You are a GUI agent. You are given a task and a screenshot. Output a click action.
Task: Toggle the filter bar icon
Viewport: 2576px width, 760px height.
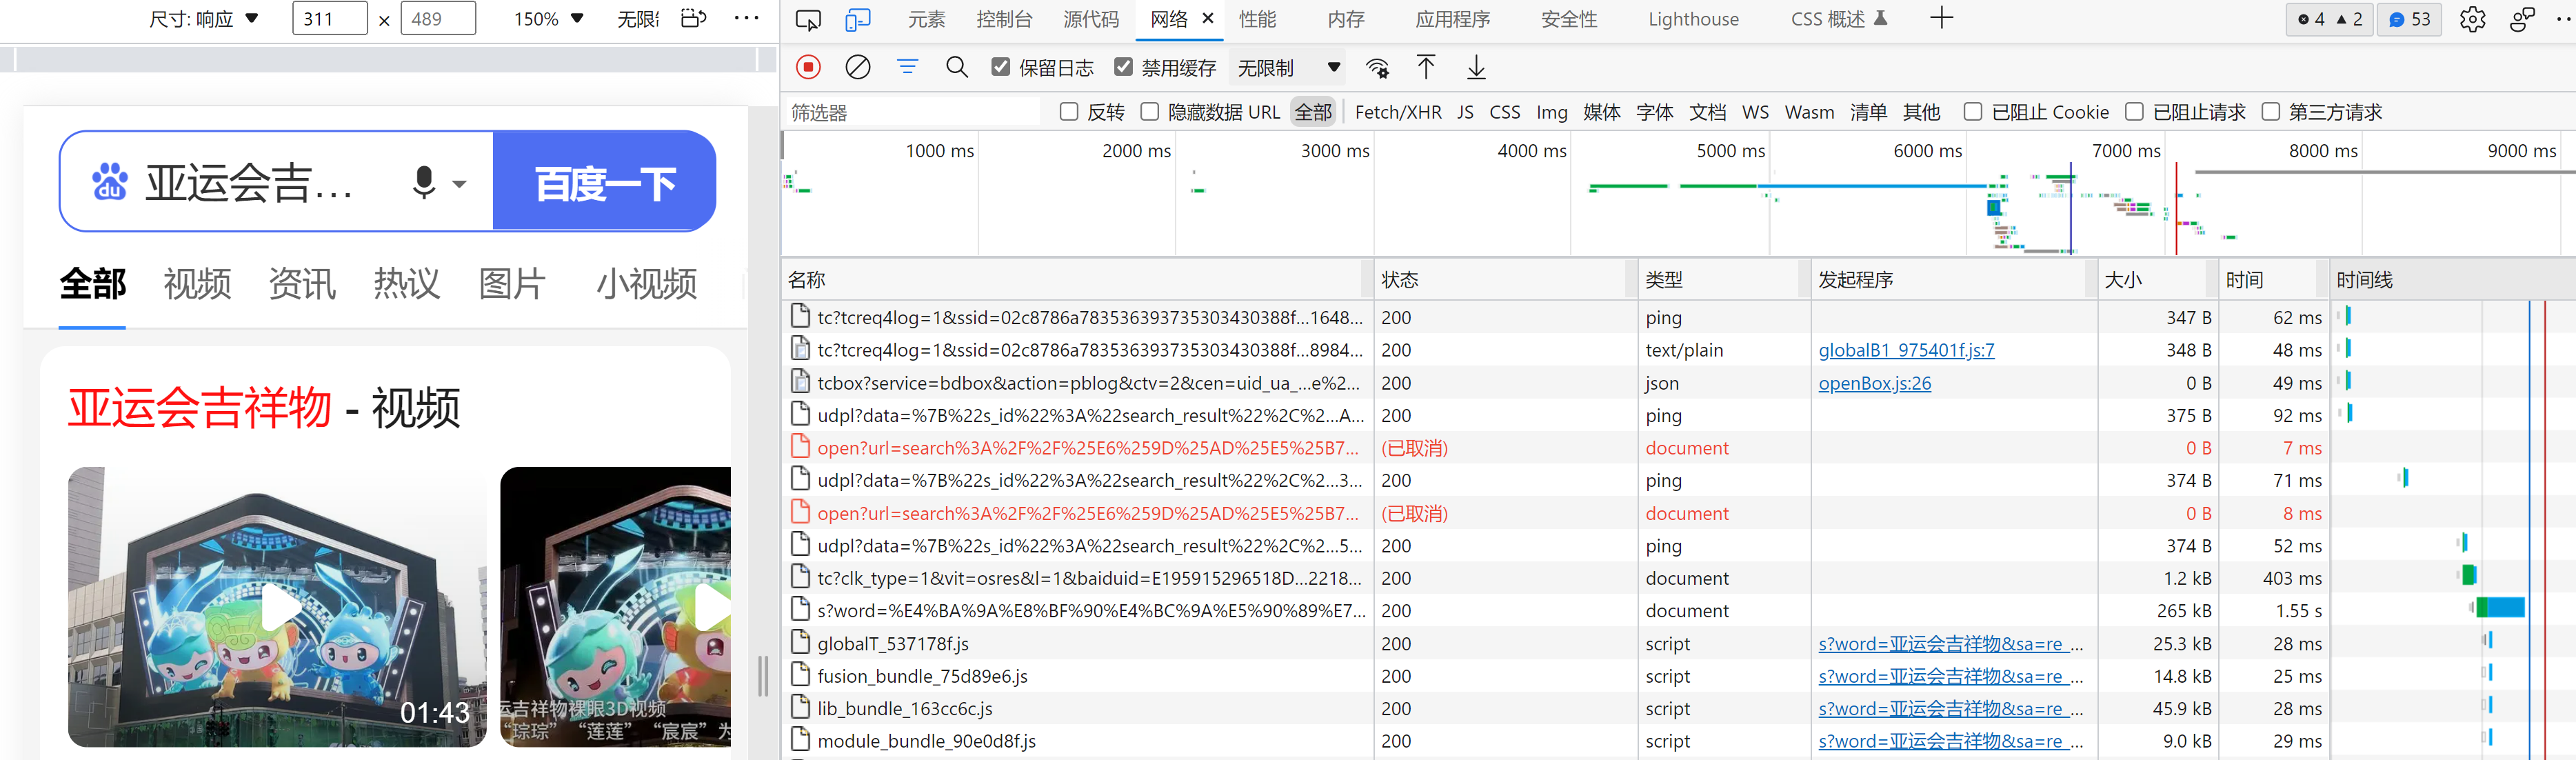coord(907,67)
